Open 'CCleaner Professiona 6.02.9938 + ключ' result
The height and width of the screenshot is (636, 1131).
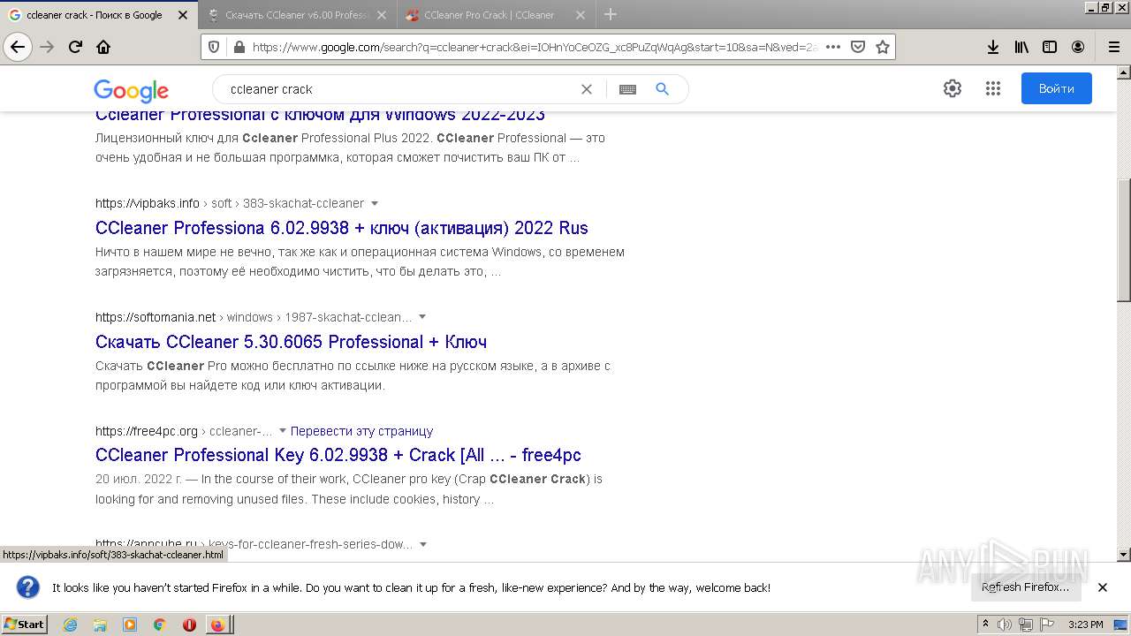point(342,228)
